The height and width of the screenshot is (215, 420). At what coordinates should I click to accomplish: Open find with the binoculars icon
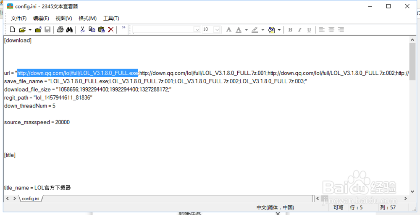(69, 29)
